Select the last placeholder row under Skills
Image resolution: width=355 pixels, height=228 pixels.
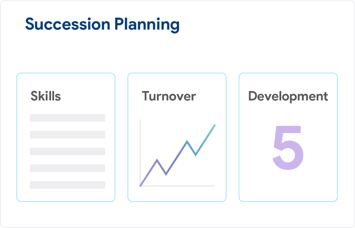(x=68, y=185)
